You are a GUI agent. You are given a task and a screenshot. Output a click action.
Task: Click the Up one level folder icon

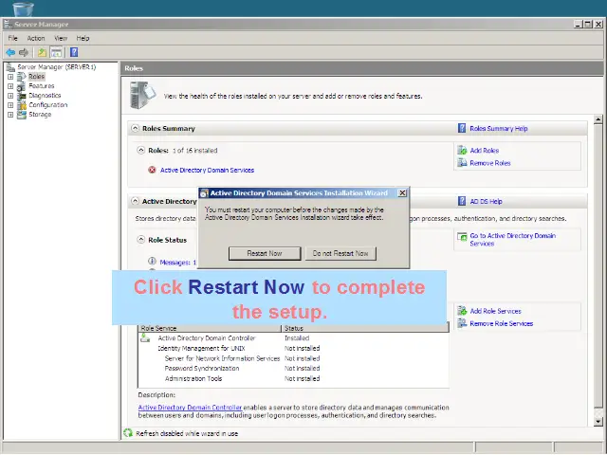pyautogui.click(x=42, y=52)
